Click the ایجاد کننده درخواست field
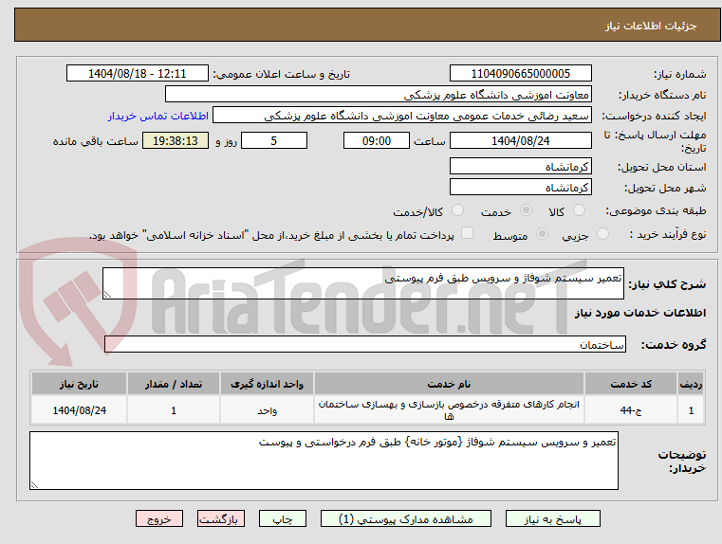722x544 pixels. (402, 116)
